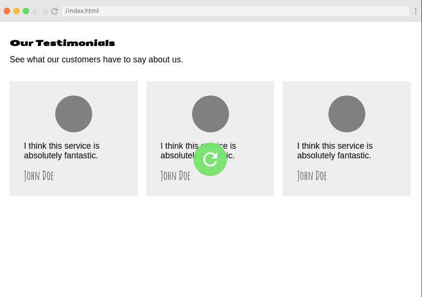422x297 pixels.
Task: Click the yellow minimize window button
Action: [x=16, y=11]
